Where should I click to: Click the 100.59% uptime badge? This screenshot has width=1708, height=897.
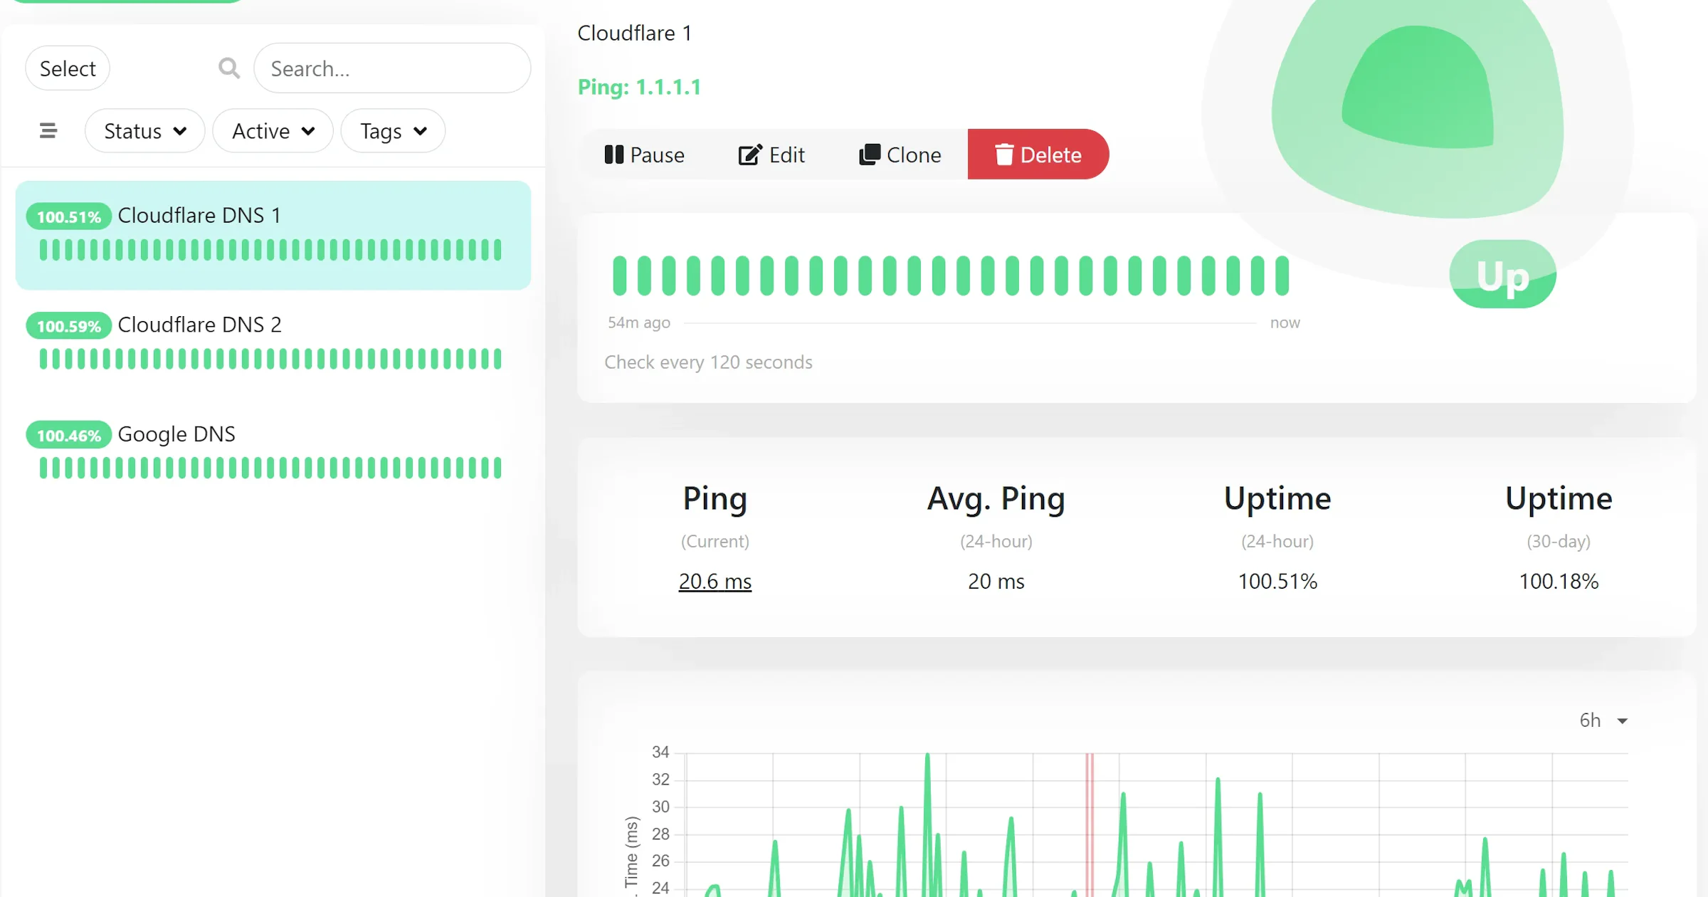pos(69,326)
